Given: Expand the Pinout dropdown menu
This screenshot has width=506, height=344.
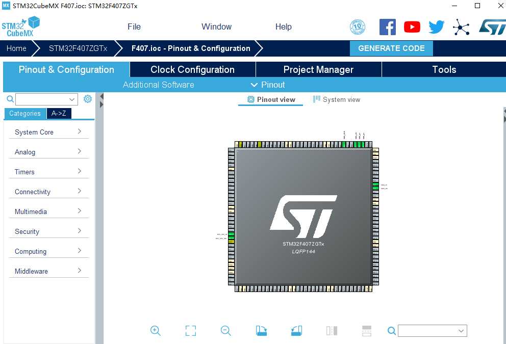Looking at the screenshot, I should 268,85.
